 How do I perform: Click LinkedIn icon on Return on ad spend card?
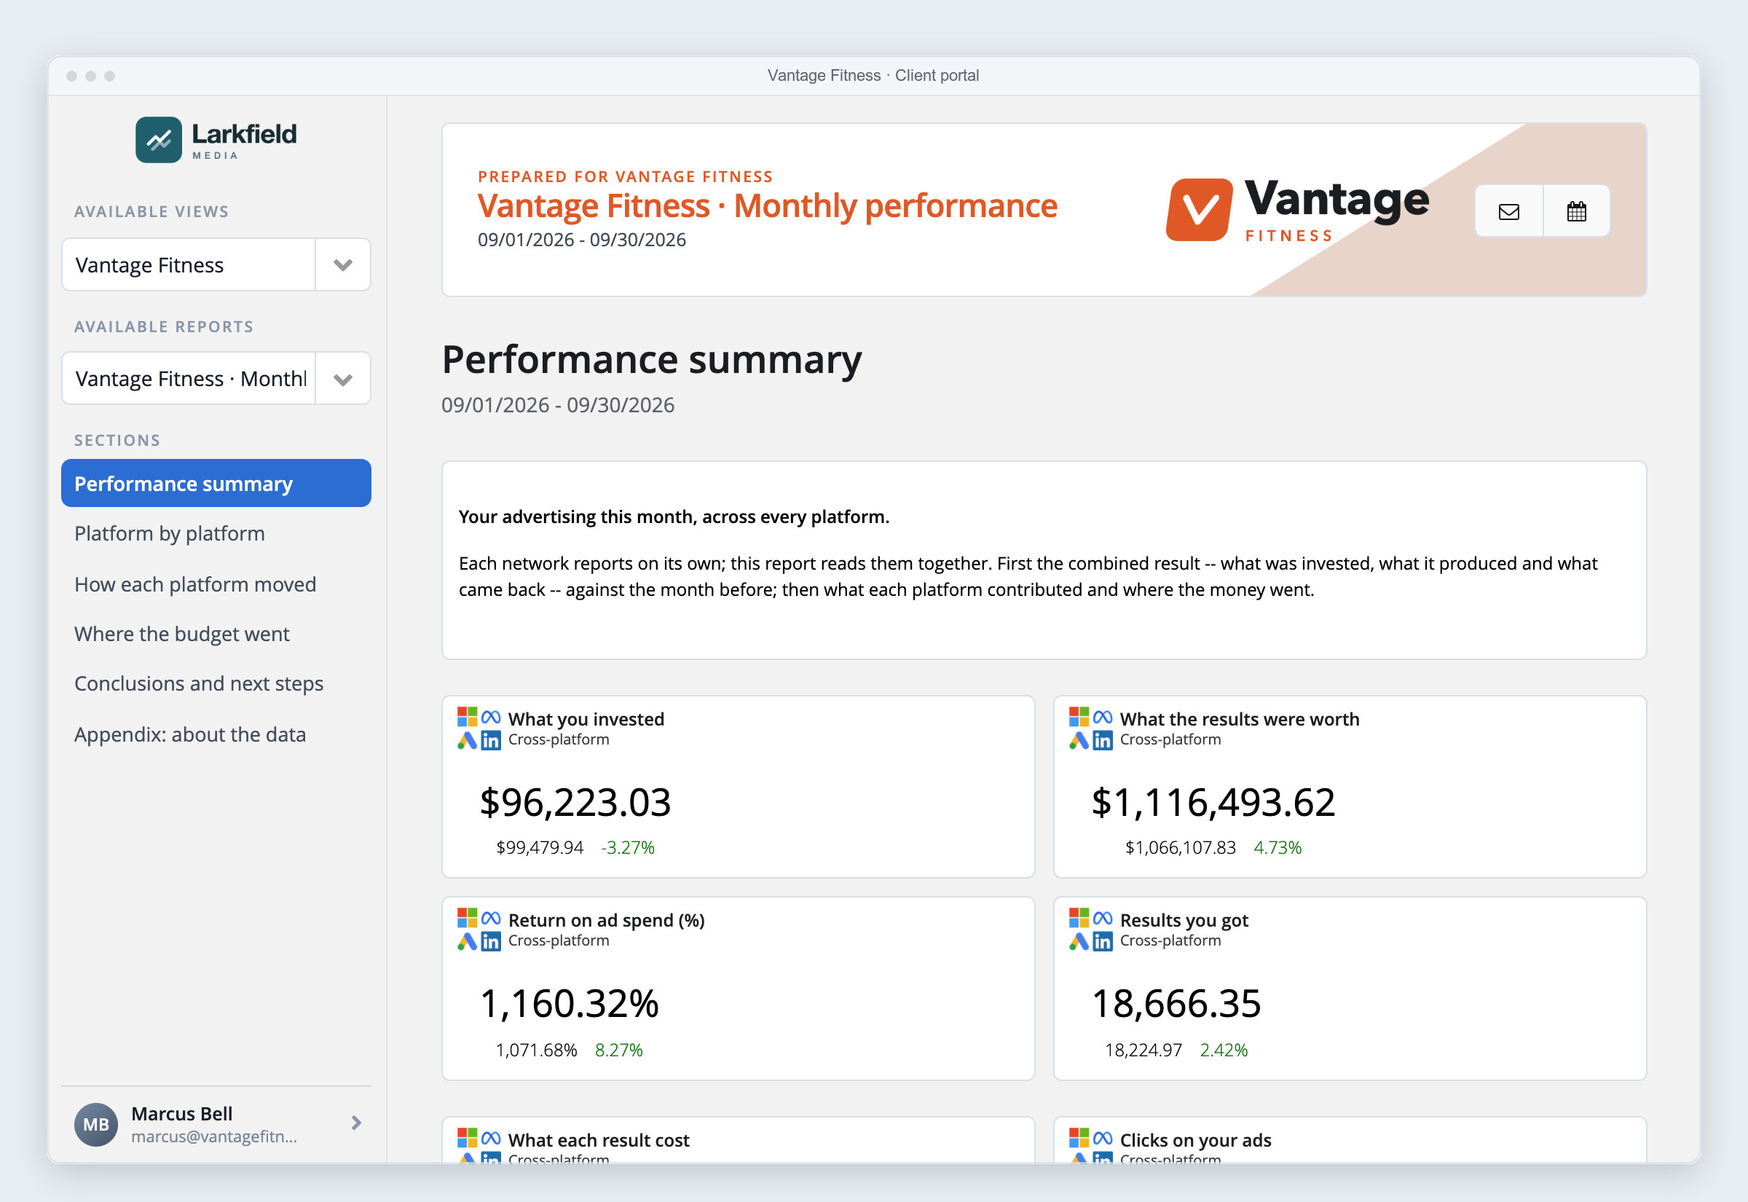pos(491,941)
